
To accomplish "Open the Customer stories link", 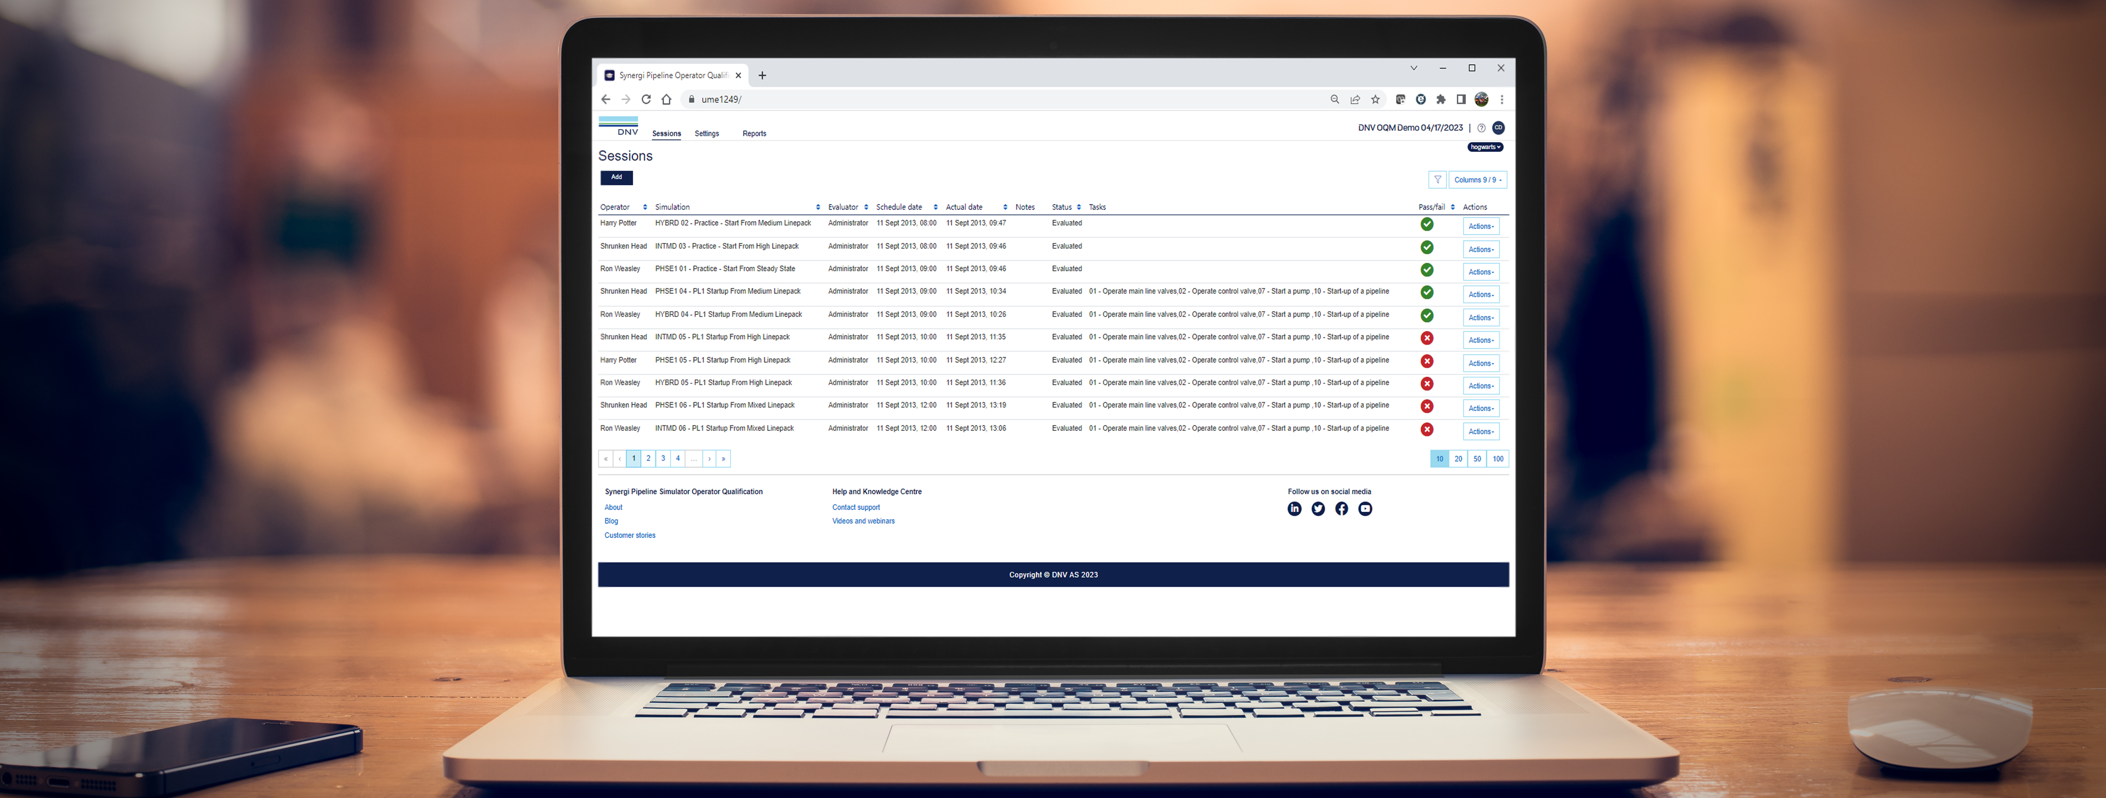I will pyautogui.click(x=629, y=536).
